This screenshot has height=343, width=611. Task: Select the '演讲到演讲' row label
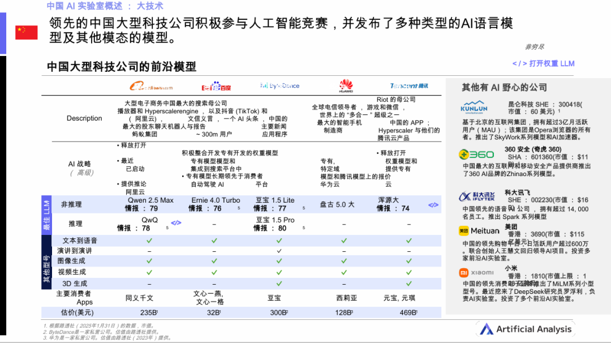tap(75, 251)
